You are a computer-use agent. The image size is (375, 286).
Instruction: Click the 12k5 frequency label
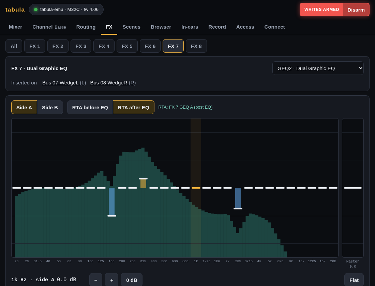click(x=312, y=261)
